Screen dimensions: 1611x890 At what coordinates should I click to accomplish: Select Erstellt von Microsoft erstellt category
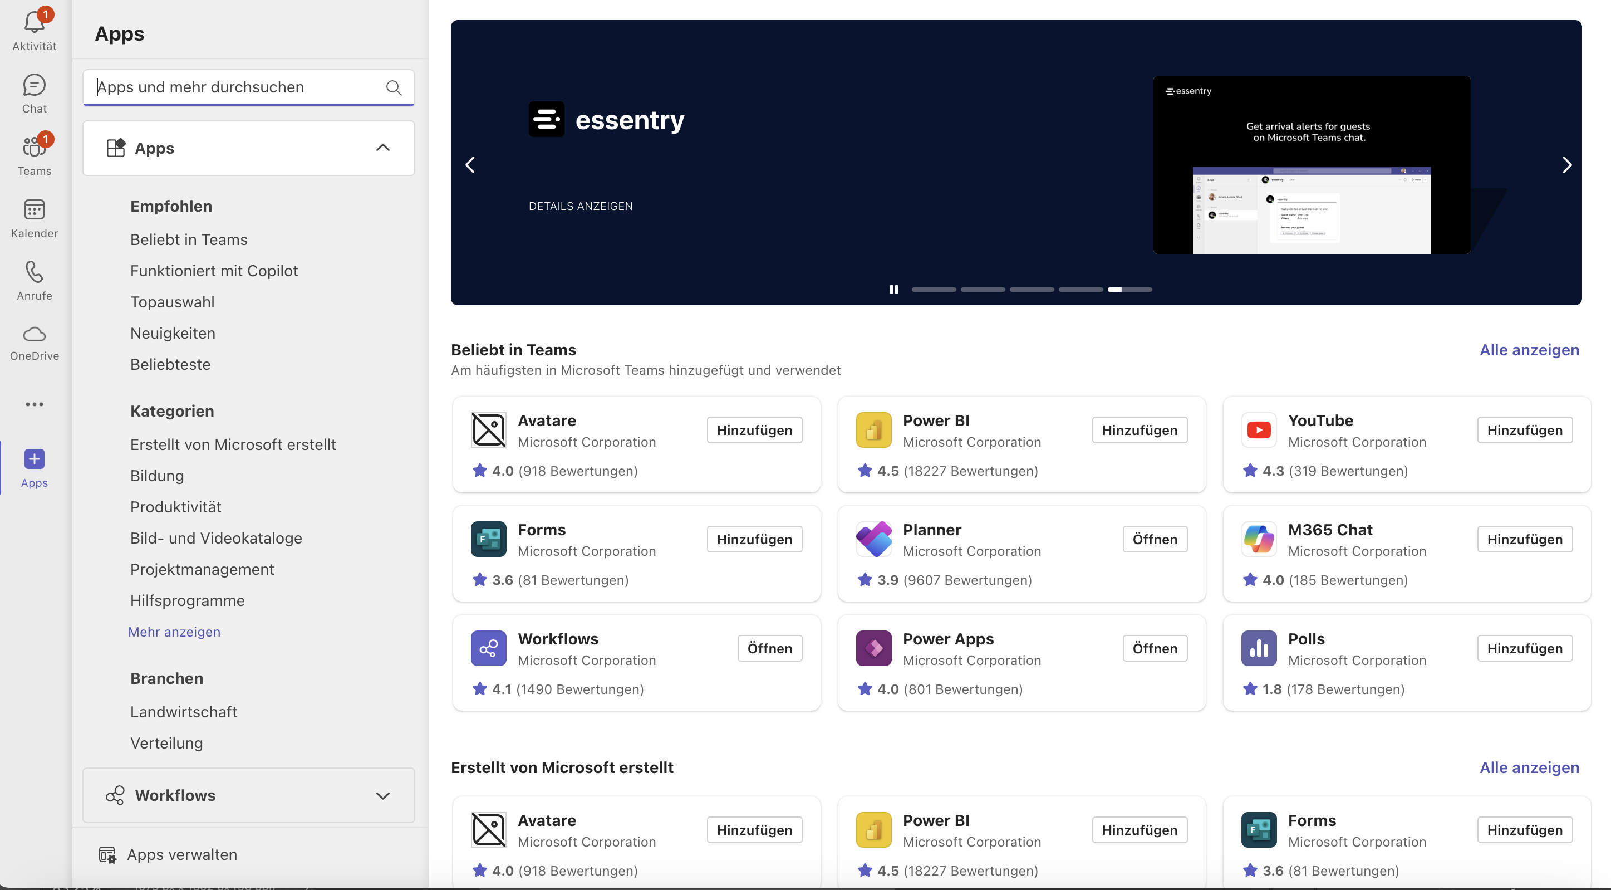(x=233, y=444)
